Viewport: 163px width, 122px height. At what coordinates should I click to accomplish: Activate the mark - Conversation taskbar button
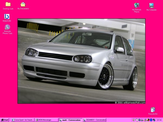(x=70, y=120)
